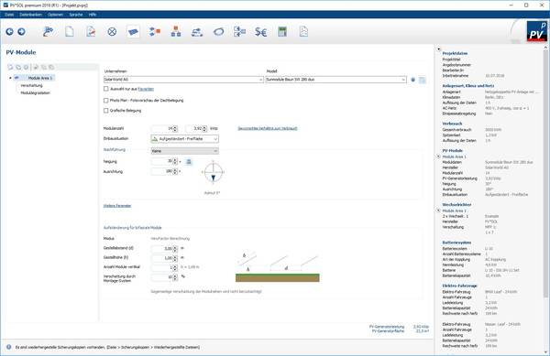Go forward with the right arrow icon
The height and width of the screenshot is (356, 550).
pos(21,32)
